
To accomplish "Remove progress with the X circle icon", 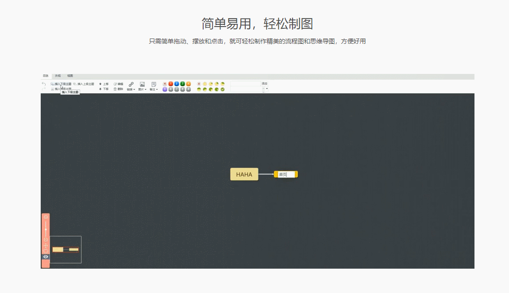I will [x=199, y=84].
